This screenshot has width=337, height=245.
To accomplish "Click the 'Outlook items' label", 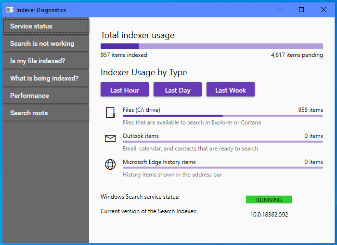I will 141,136.
